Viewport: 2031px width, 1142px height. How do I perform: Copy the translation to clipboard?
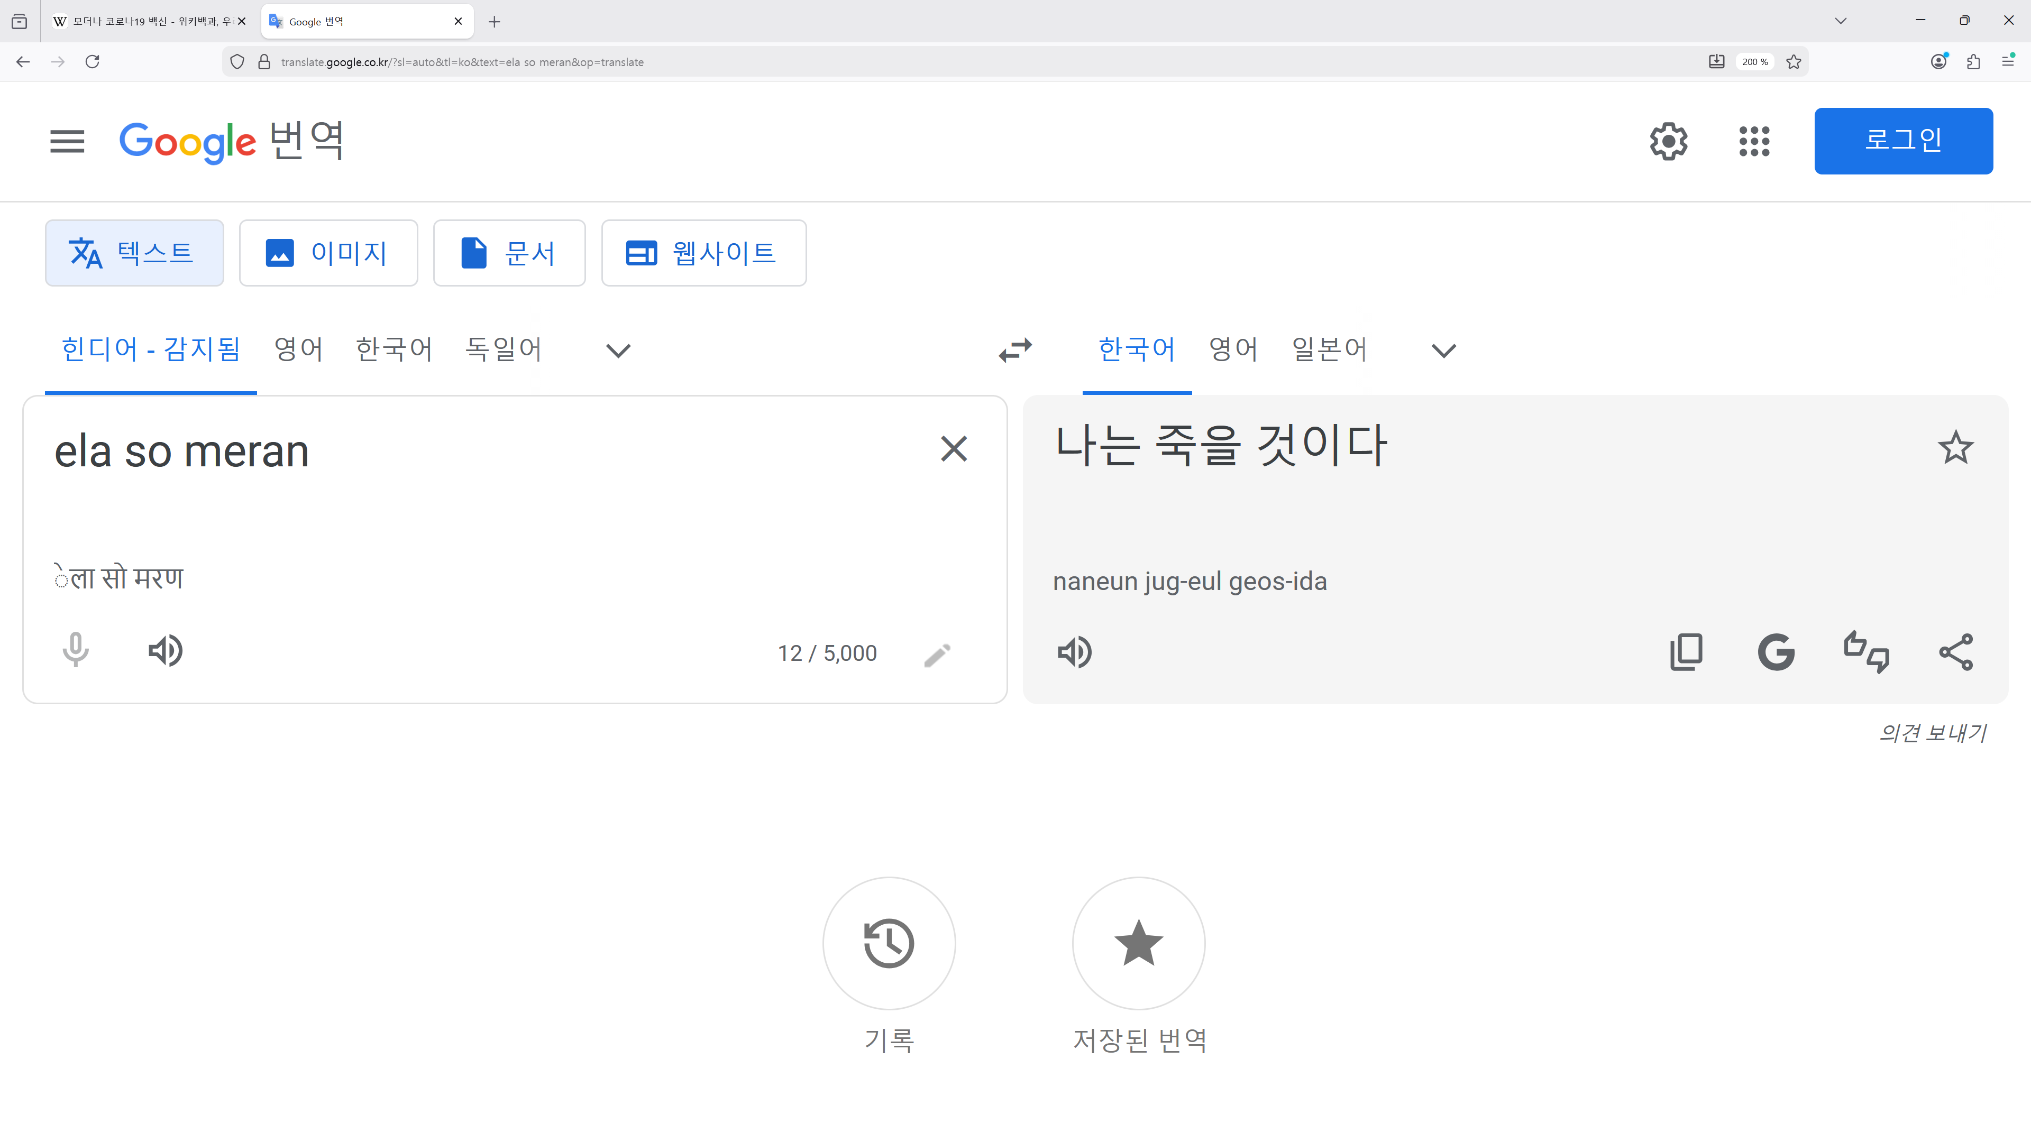(x=1686, y=652)
